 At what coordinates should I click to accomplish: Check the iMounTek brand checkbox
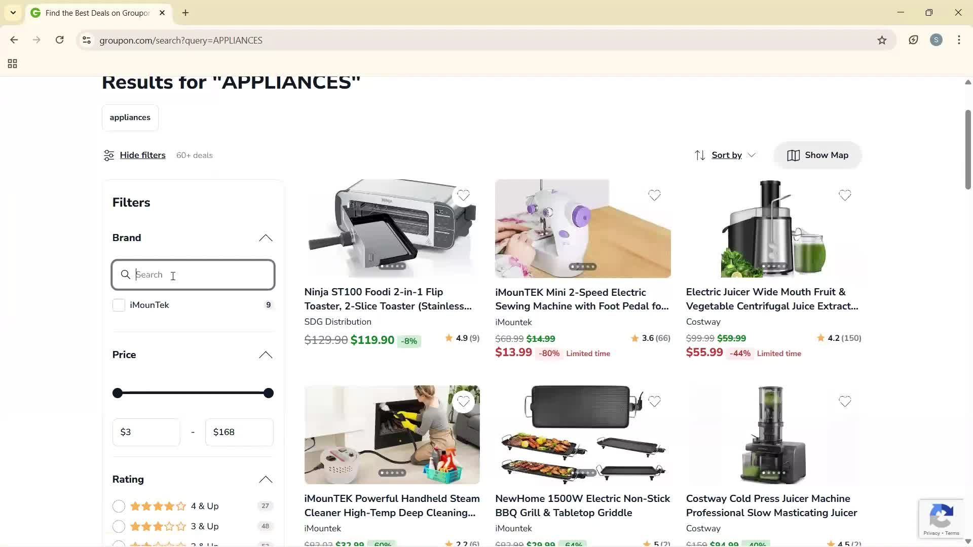point(119,305)
